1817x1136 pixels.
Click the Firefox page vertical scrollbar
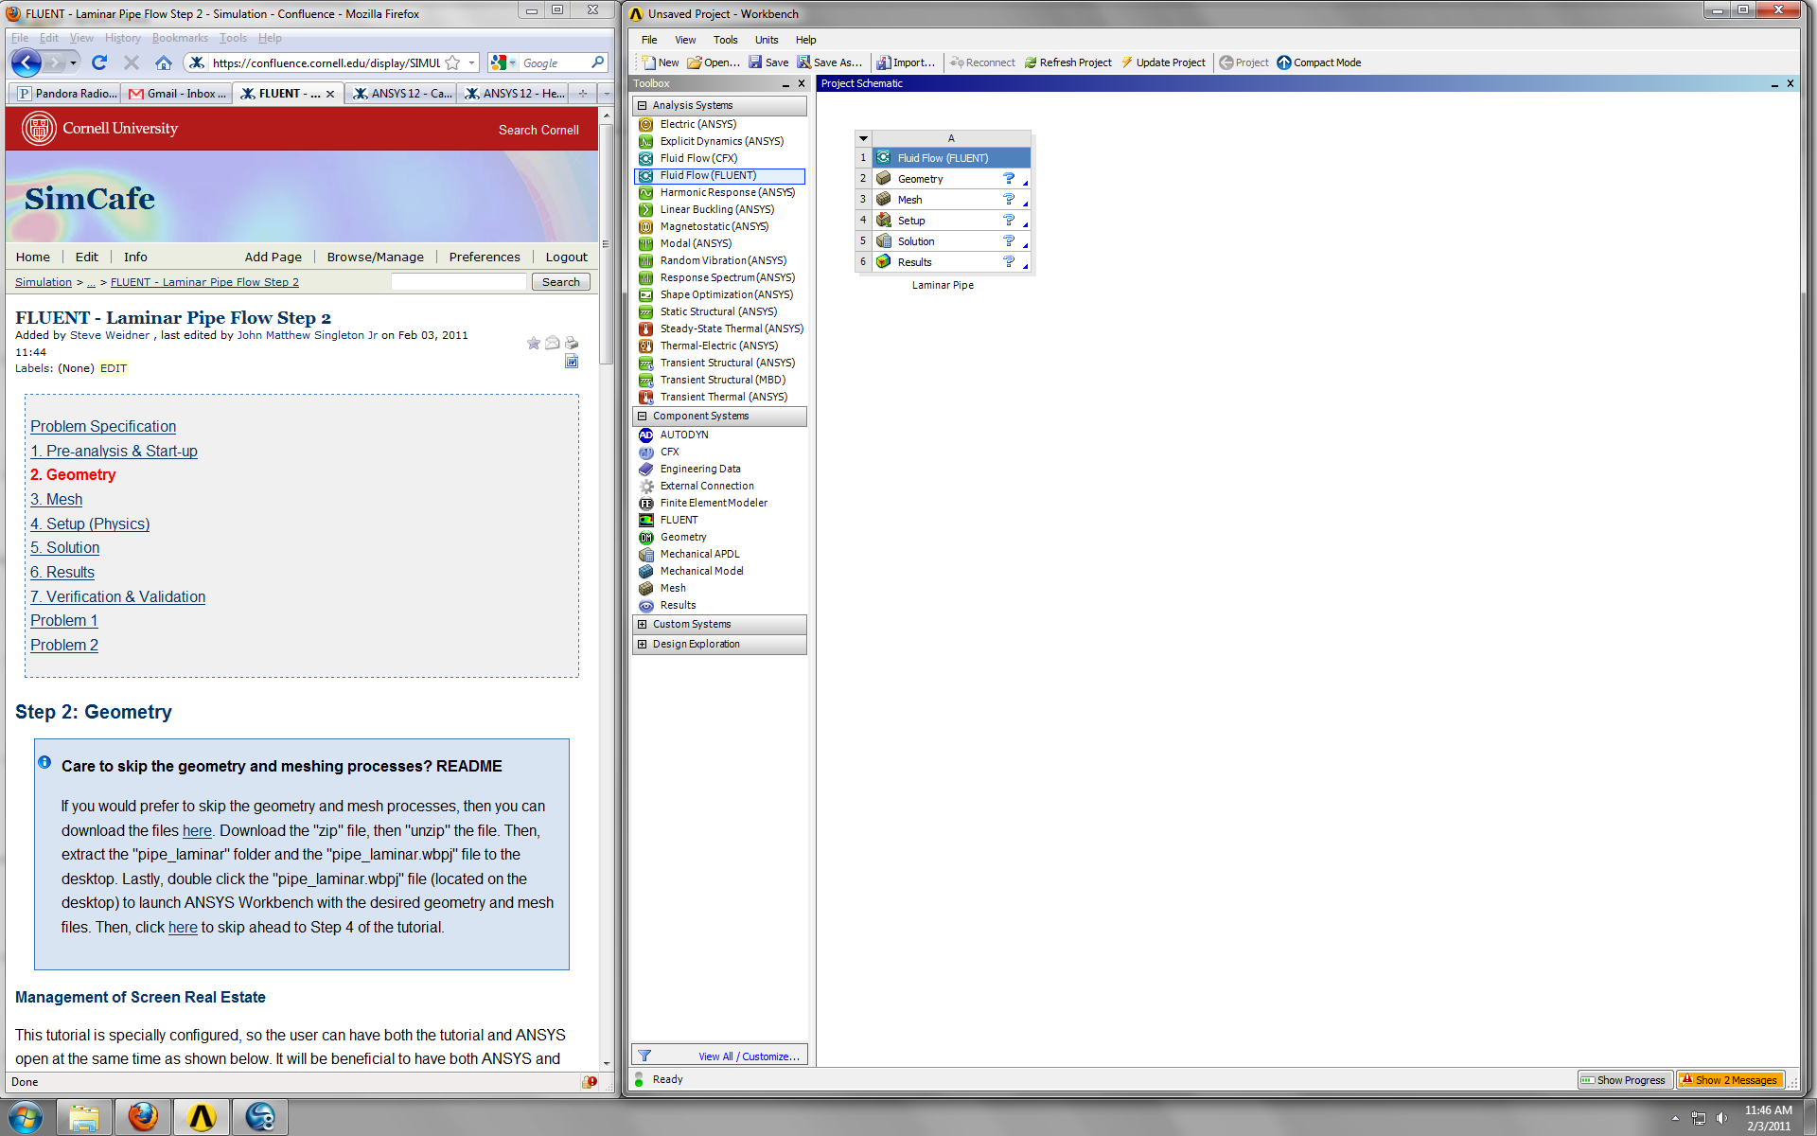pos(606,246)
